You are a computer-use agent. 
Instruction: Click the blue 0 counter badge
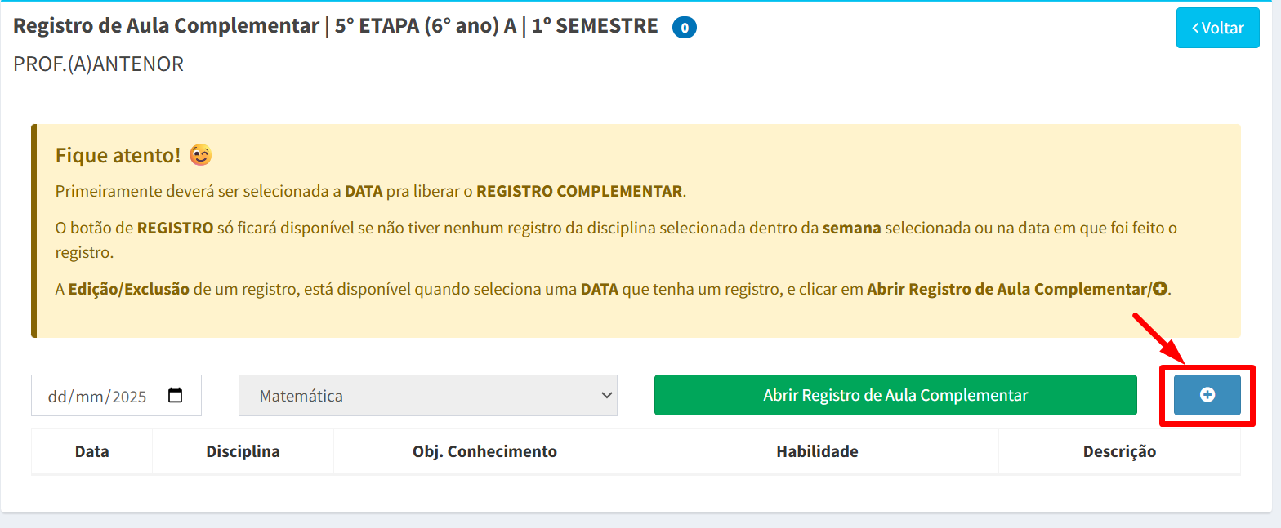[685, 28]
